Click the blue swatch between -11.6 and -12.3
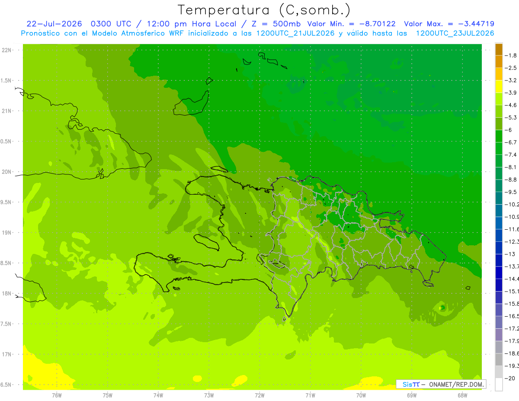Image resolution: width=519 pixels, height=401 pixels. (499, 235)
